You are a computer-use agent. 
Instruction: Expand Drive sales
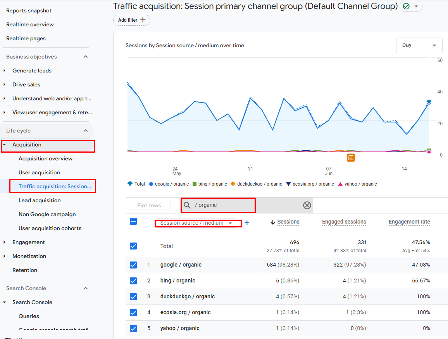(x=4, y=84)
